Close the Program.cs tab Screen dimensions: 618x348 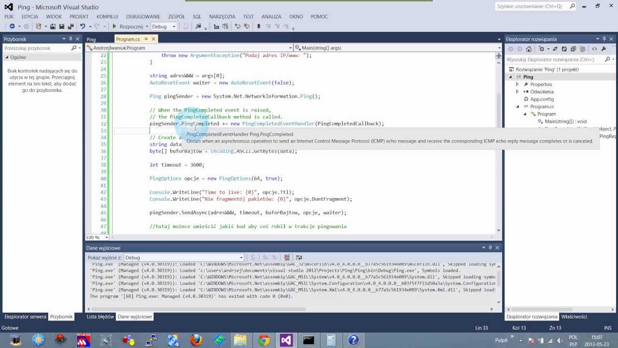154,39
